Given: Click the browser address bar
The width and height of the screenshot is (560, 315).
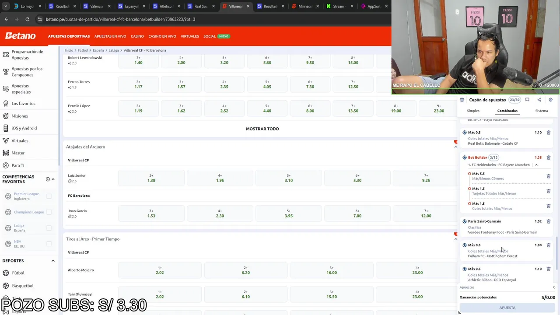Looking at the screenshot, I should click(210, 19).
